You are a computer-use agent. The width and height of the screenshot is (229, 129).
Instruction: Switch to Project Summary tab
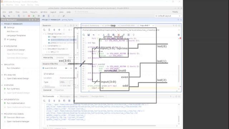tap(91, 25)
